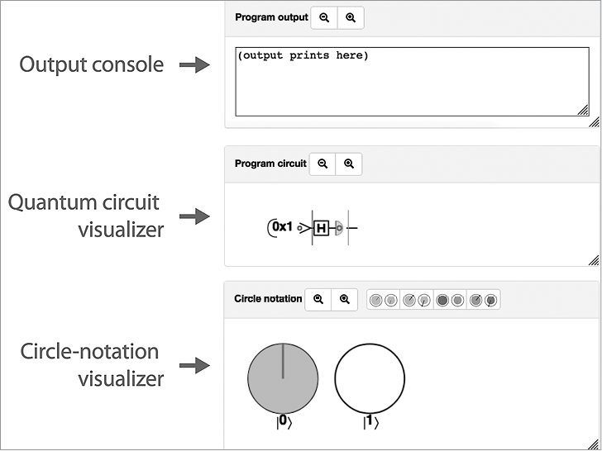Zoom out the Program circuit view
Viewport: 602px width, 451px height.
[322, 164]
